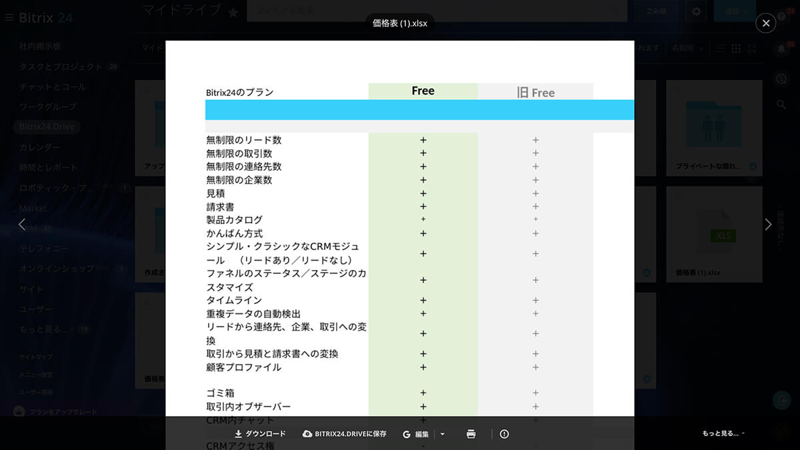The image size is (800, 450).
Task: Click the 旧 Free column header
Action: point(535,92)
